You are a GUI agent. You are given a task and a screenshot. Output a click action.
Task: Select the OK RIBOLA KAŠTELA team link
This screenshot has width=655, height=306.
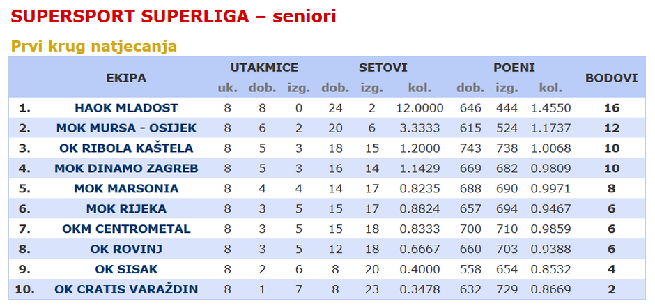pos(126,148)
